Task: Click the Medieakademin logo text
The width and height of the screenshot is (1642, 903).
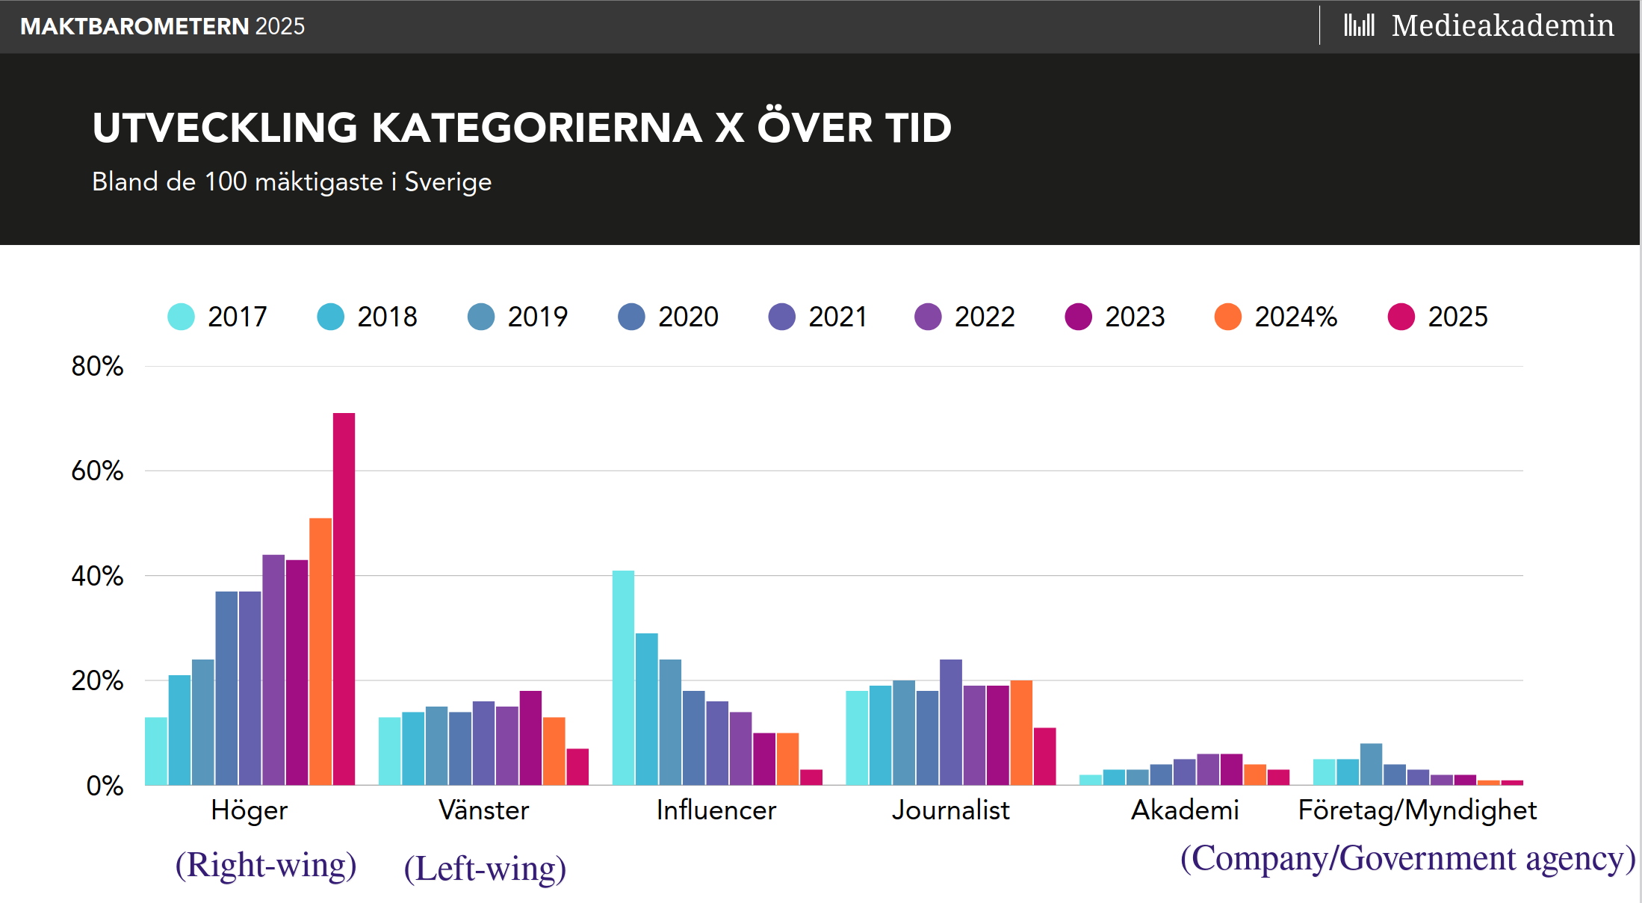Action: point(1502,25)
